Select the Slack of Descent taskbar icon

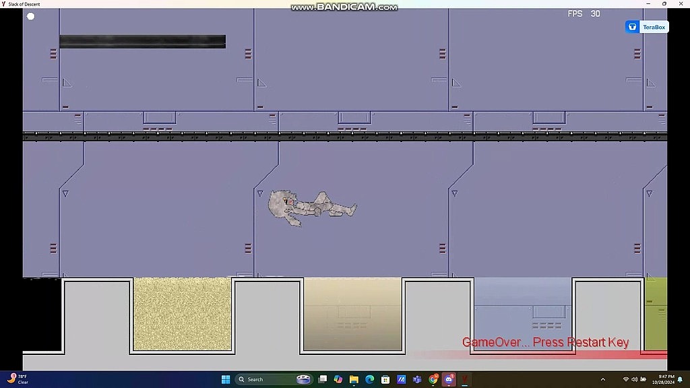pos(464,379)
